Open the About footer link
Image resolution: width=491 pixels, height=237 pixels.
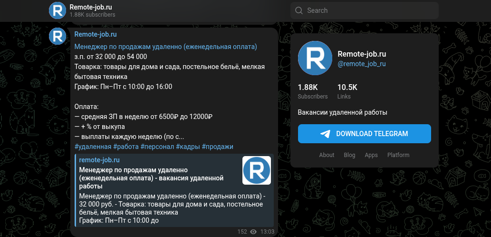[327, 155]
